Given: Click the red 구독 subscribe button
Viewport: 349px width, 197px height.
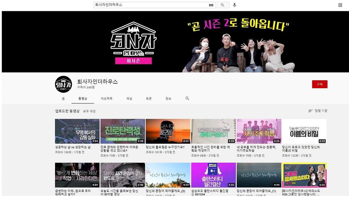Looking at the screenshot, I should 320,84.
